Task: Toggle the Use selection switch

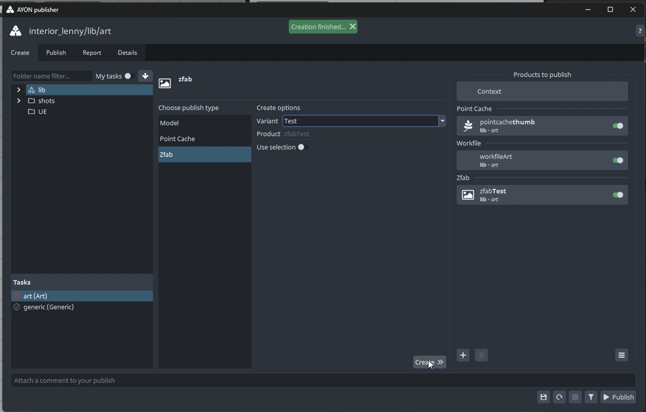Action: 303,147
